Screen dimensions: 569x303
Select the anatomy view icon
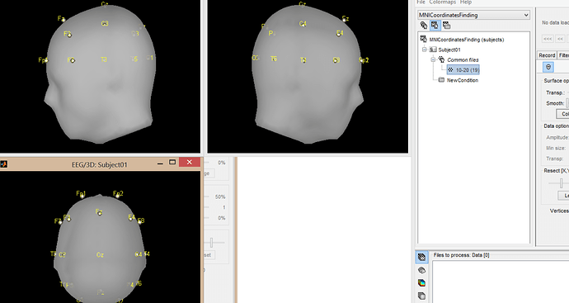tap(424, 25)
